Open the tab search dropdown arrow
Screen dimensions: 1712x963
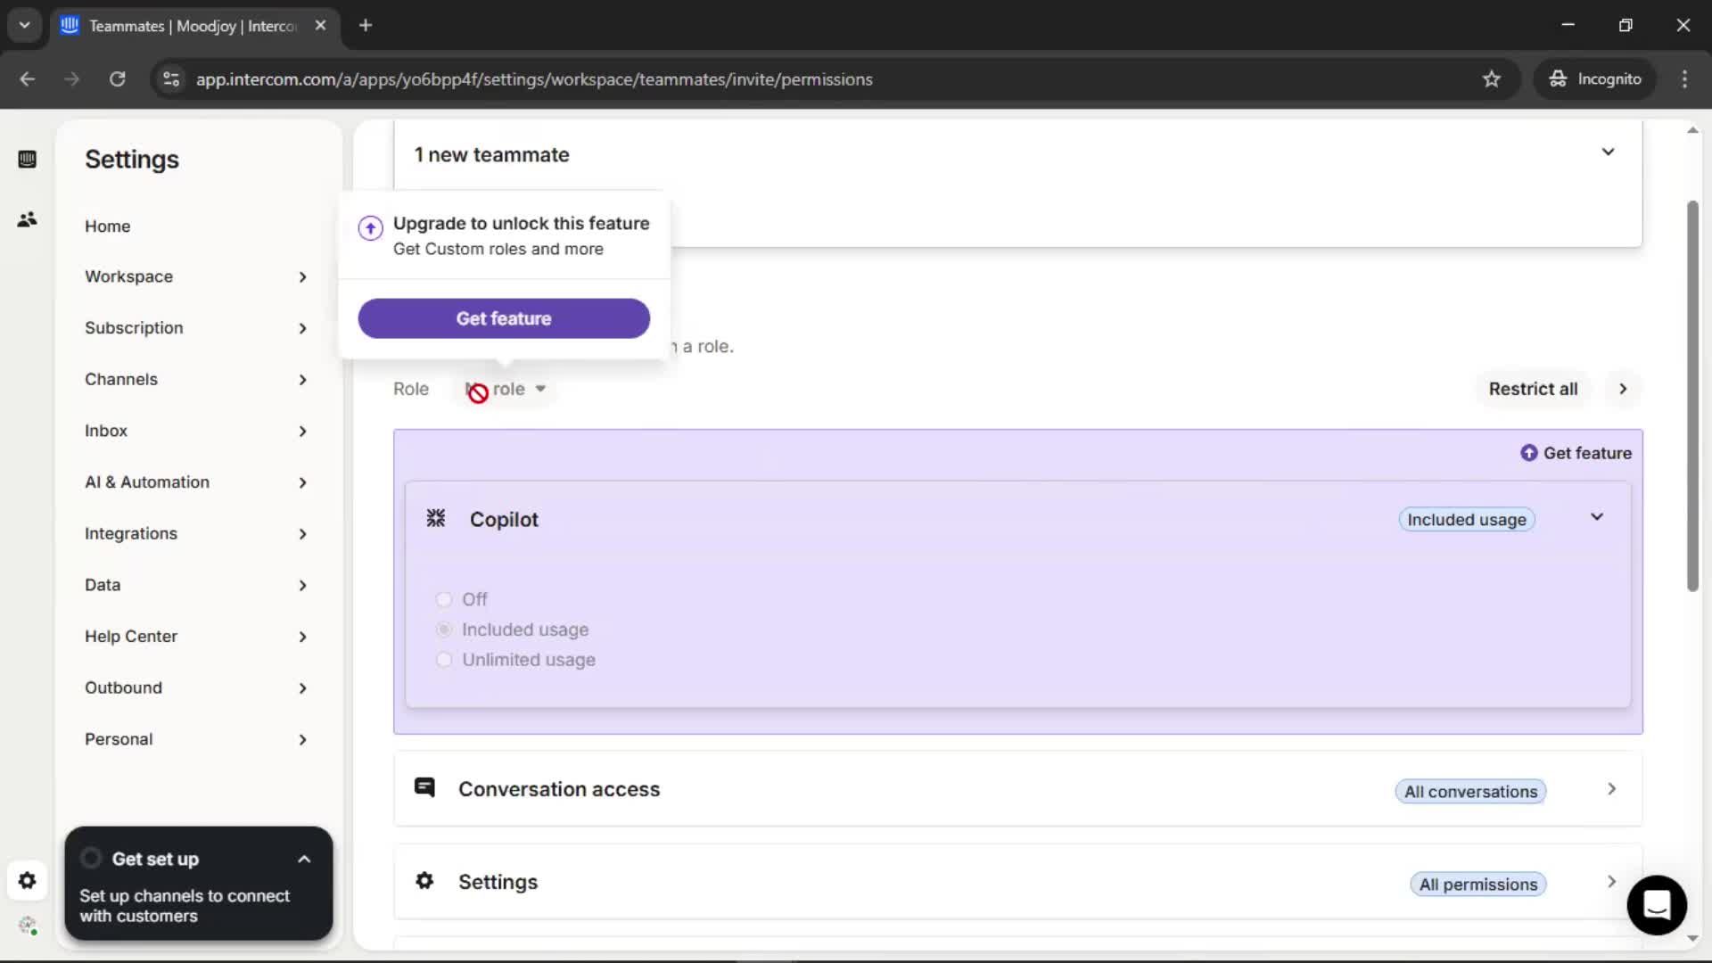[25, 25]
